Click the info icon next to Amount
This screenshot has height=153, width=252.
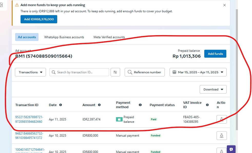(x=99, y=105)
